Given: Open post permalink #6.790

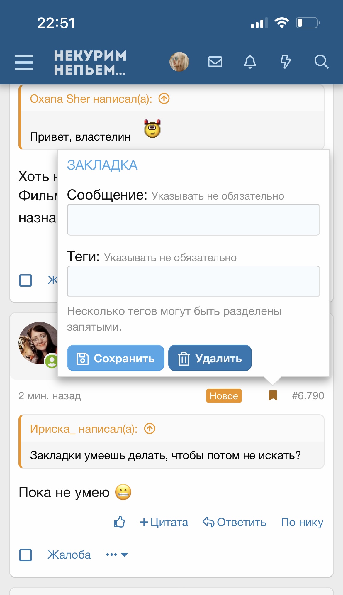Looking at the screenshot, I should tap(308, 396).
